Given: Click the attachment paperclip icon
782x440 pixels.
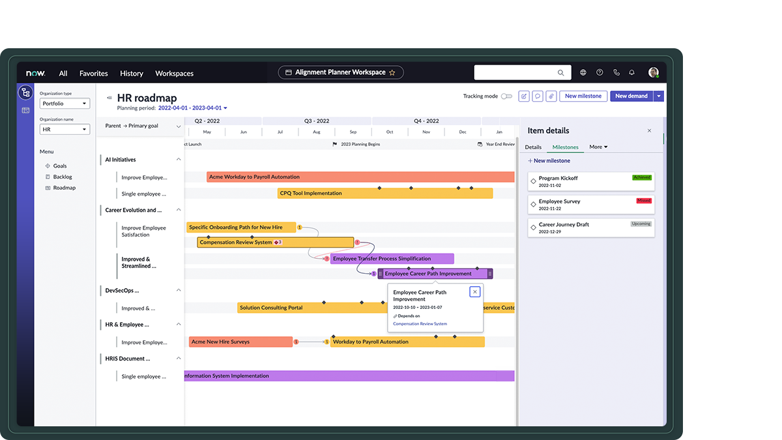Looking at the screenshot, I should click(x=551, y=96).
